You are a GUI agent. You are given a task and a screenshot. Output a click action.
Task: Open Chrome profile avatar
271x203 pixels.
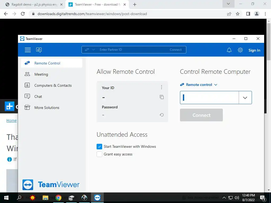tap(257, 14)
